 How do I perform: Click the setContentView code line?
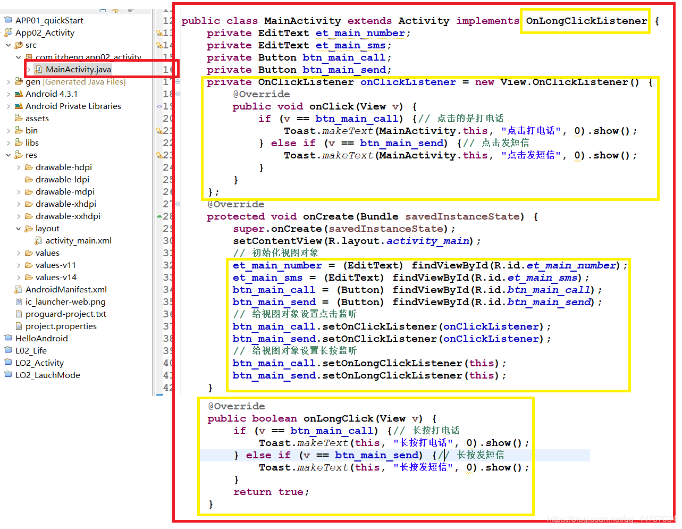tap(357, 241)
